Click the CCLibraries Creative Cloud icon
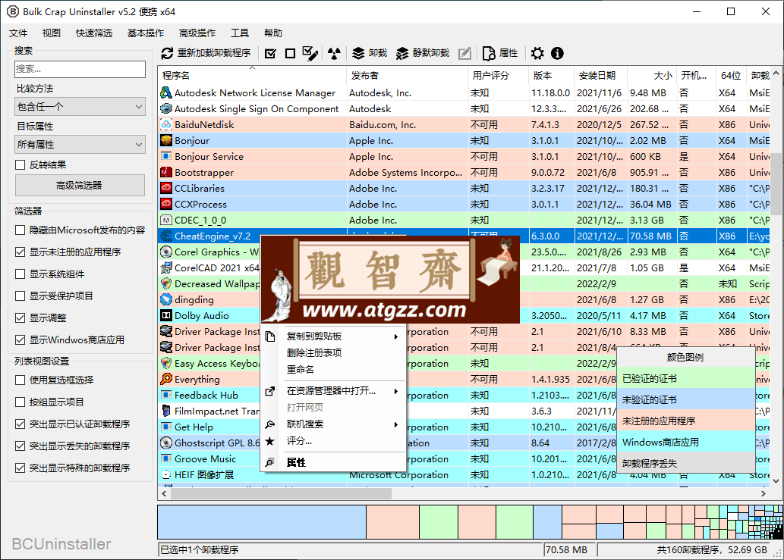This screenshot has width=784, height=560. click(166, 189)
